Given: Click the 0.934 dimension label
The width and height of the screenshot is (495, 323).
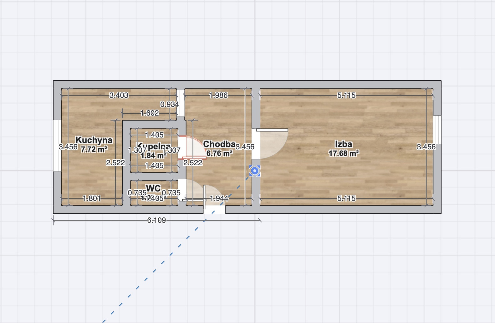Looking at the screenshot, I should 169,104.
